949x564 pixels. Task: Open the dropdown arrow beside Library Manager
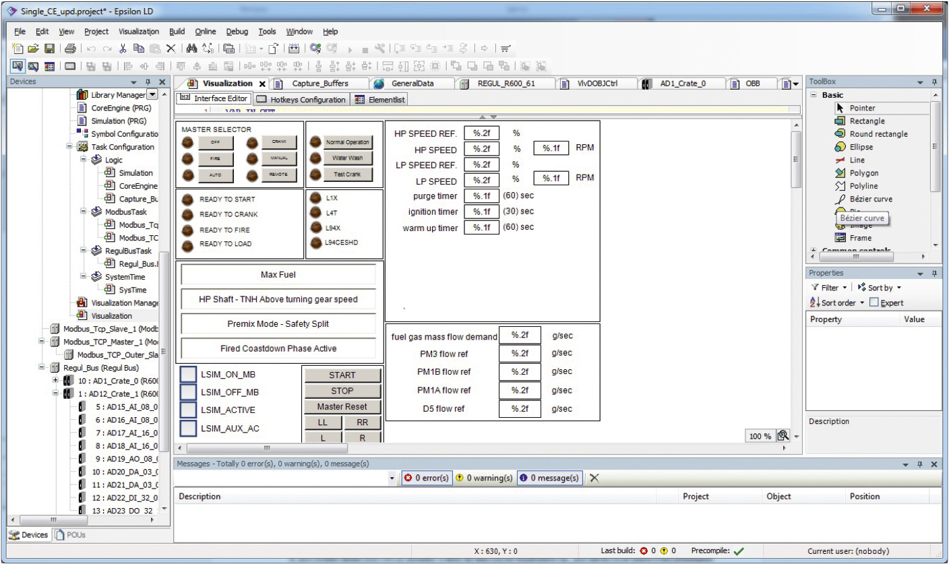[x=152, y=95]
